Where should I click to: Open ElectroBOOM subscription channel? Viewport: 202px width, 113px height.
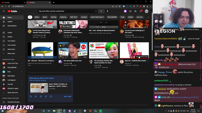coord(12,67)
